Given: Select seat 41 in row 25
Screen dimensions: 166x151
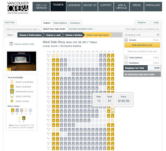Looking at the screenshot, I should (x=113, y=56).
